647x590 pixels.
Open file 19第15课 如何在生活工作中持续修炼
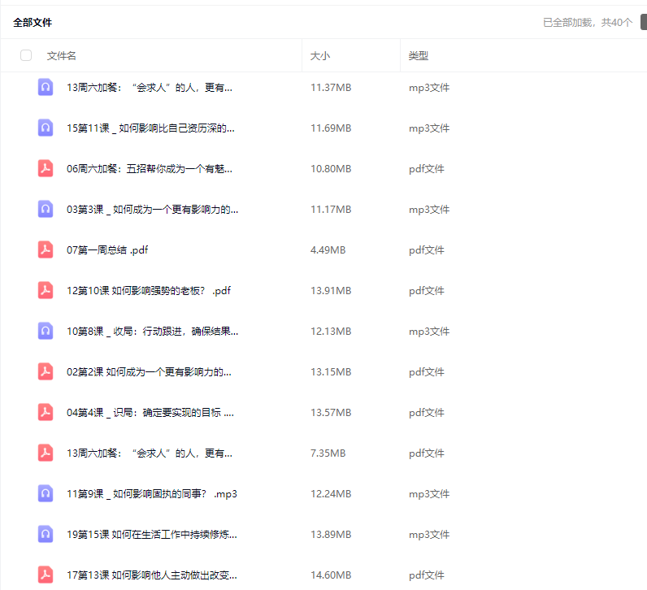151,535
